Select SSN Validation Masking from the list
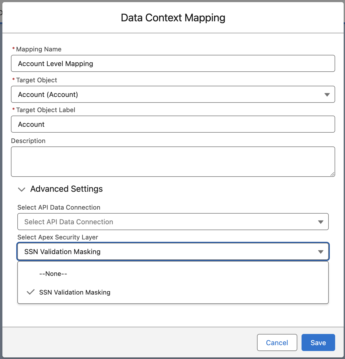The width and height of the screenshot is (345, 359). (x=75, y=292)
